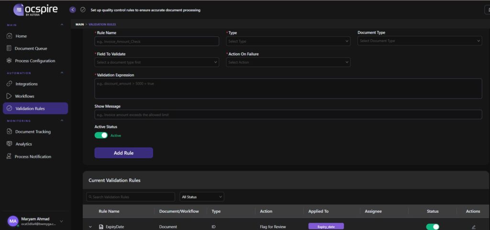This screenshot has width=490, height=230.
Task: Collapse the MAIN sidebar section
Action: pos(62,25)
